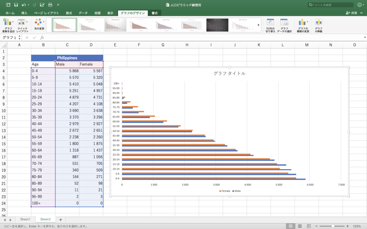Select the dark background chart style thumbnail

(217, 25)
